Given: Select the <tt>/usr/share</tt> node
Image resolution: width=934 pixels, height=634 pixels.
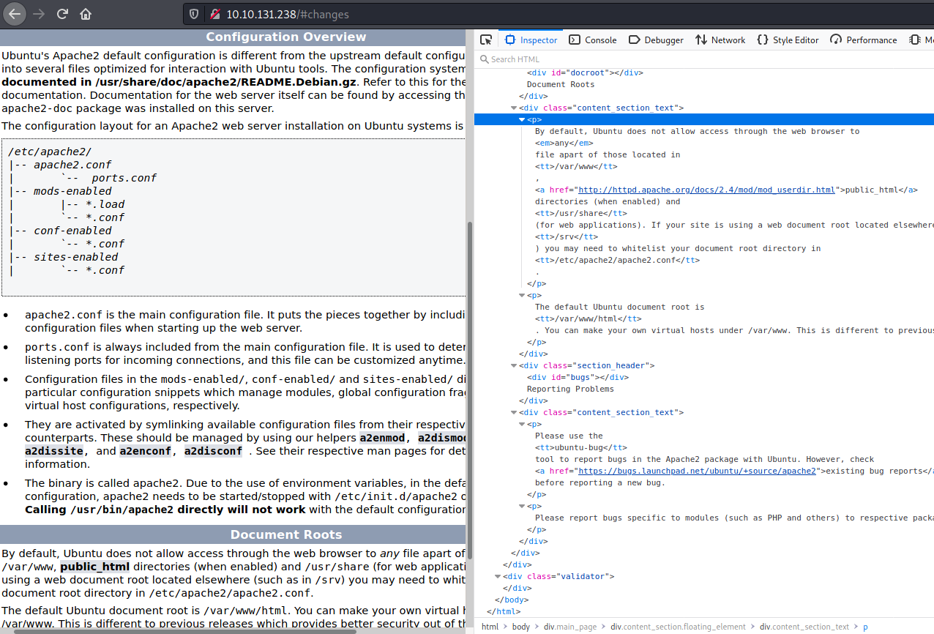Looking at the screenshot, I should pyautogui.click(x=580, y=213).
